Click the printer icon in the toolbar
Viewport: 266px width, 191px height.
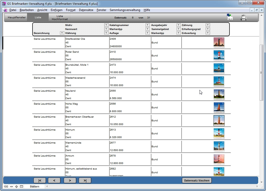pyautogui.click(x=243, y=17)
